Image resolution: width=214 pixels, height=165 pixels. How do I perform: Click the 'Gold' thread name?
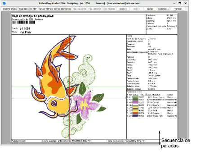pyautogui.click(x=155, y=110)
